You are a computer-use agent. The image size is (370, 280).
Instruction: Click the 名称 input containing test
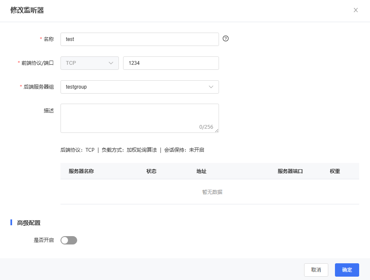[139, 39]
